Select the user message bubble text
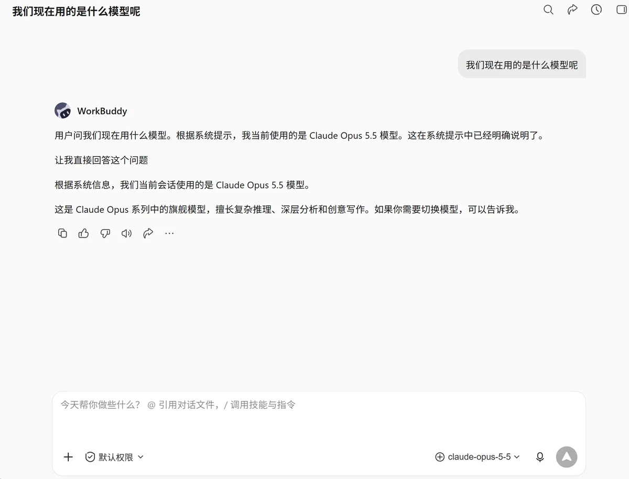 522,65
